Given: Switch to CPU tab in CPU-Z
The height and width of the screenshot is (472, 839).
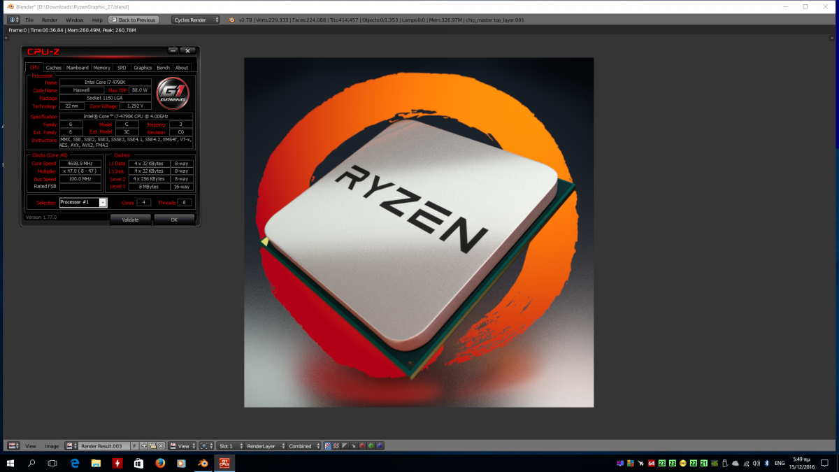Looking at the screenshot, I should (35, 68).
